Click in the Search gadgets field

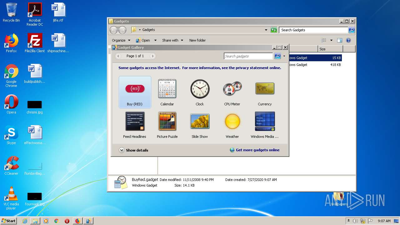[x=248, y=56]
